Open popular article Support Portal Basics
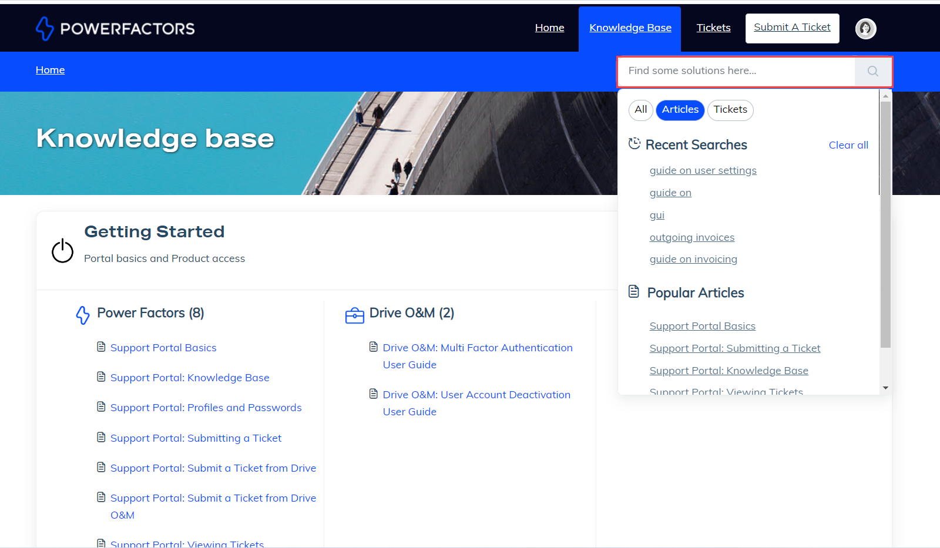The width and height of the screenshot is (940, 548). (x=702, y=326)
